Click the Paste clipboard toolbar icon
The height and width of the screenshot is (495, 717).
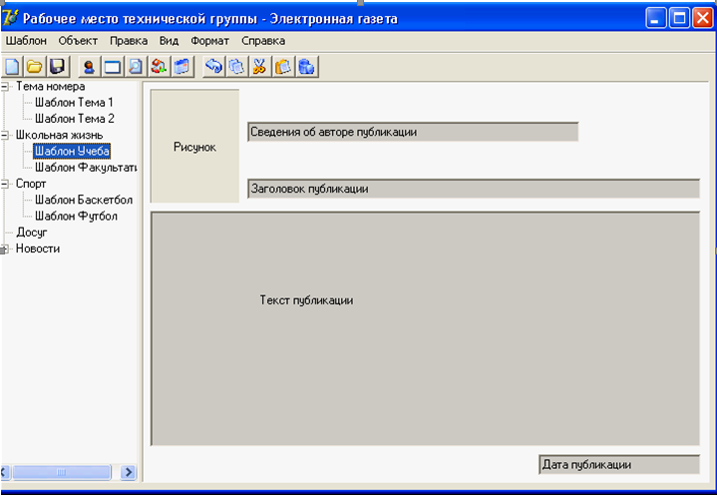(283, 67)
